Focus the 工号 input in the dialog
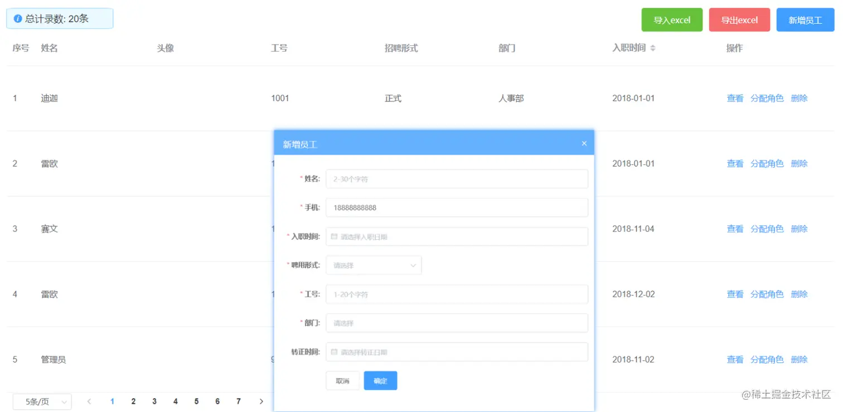Image resolution: width=843 pixels, height=412 pixels. tap(457, 294)
